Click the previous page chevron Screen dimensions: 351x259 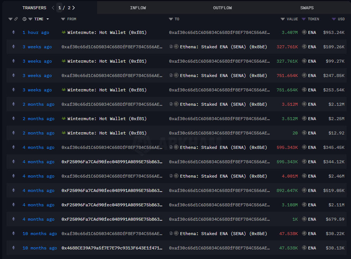click(x=53, y=7)
